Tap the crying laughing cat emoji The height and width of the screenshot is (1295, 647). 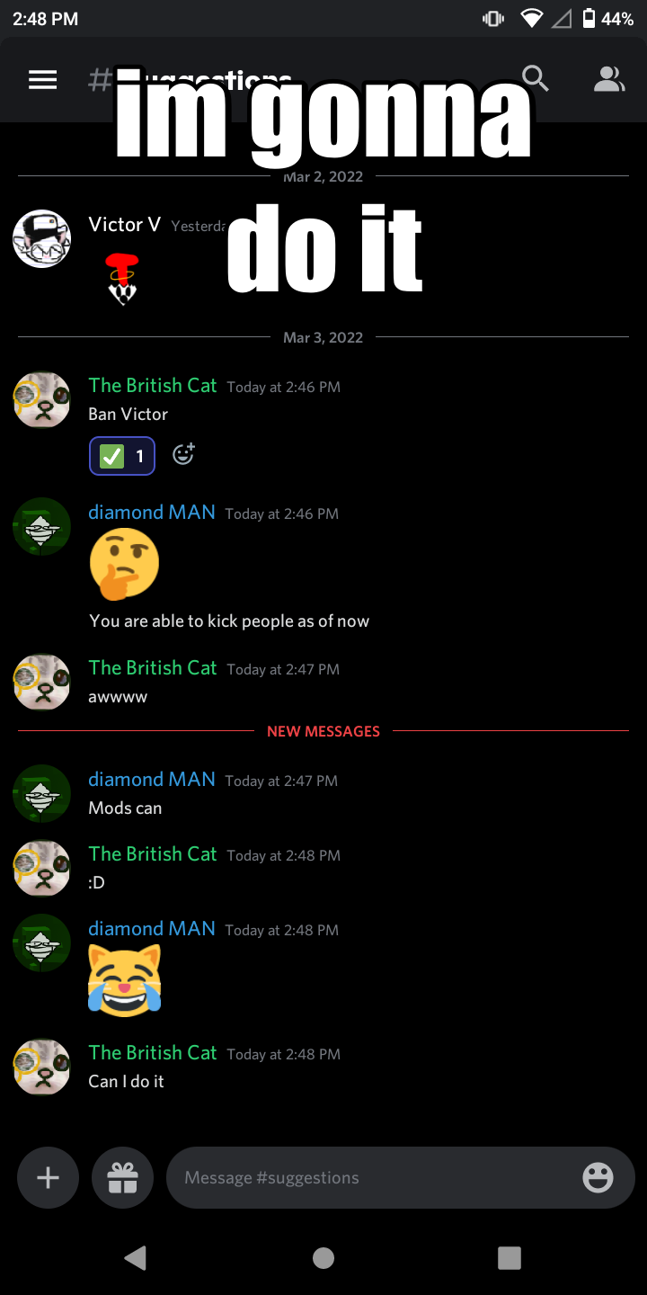click(x=125, y=980)
